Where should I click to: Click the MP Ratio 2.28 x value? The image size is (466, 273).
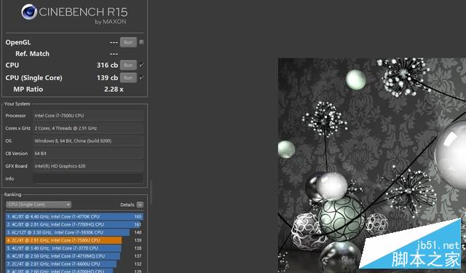click(114, 89)
